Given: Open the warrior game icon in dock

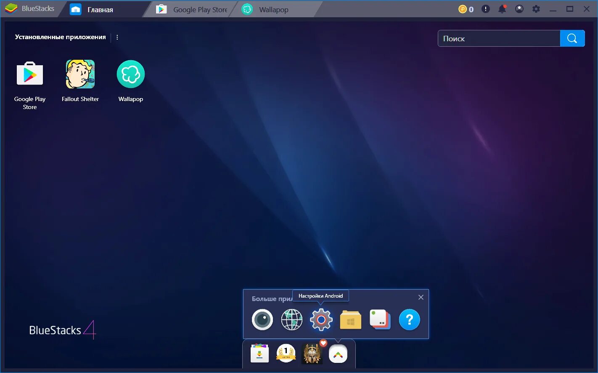Looking at the screenshot, I should [x=312, y=354].
